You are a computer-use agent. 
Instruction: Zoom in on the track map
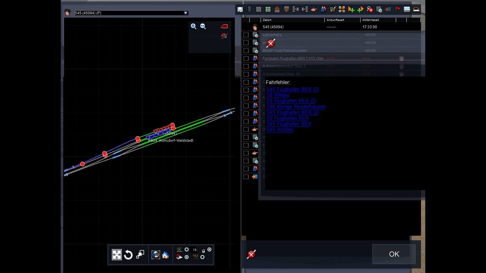tap(193, 26)
